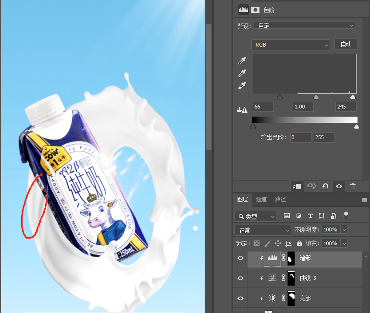The width and height of the screenshot is (370, 313).
Task: Click the white input level slider
Action: (353, 96)
